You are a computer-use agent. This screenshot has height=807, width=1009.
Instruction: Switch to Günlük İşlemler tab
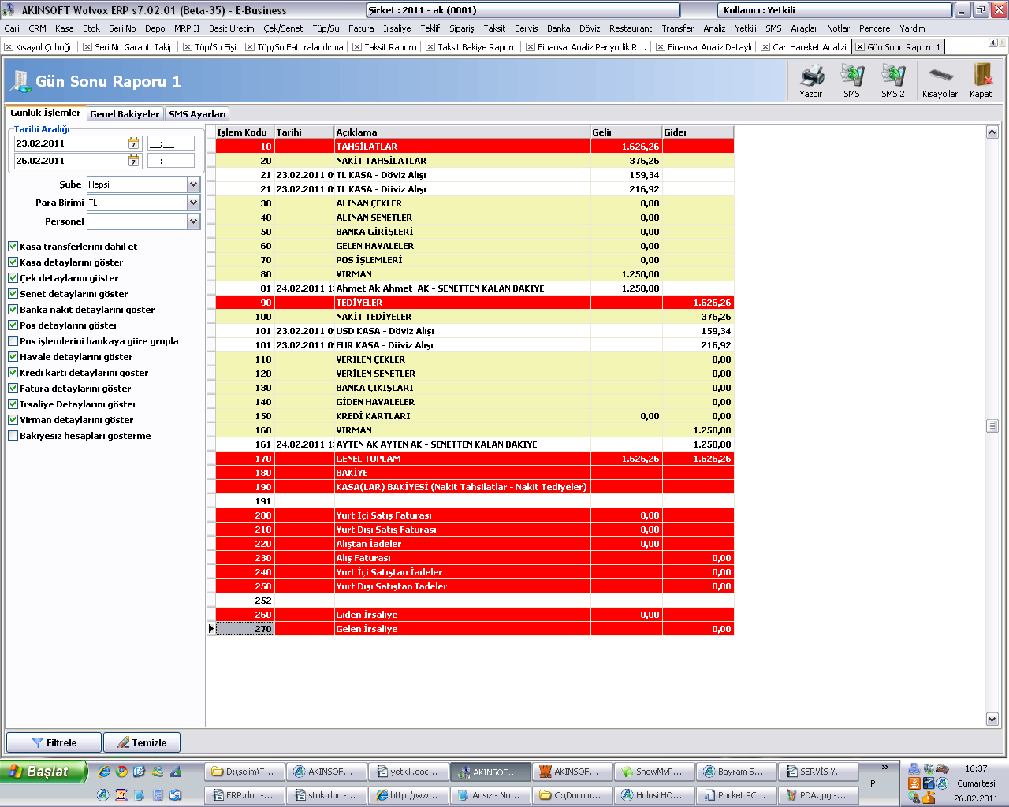[46, 113]
